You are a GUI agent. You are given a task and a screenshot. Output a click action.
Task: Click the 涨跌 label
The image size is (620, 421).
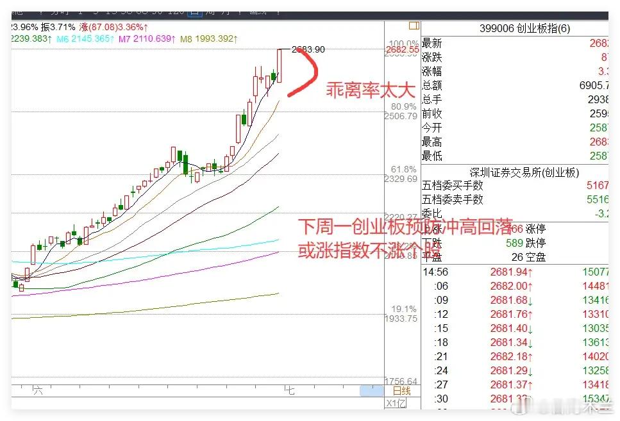click(431, 57)
